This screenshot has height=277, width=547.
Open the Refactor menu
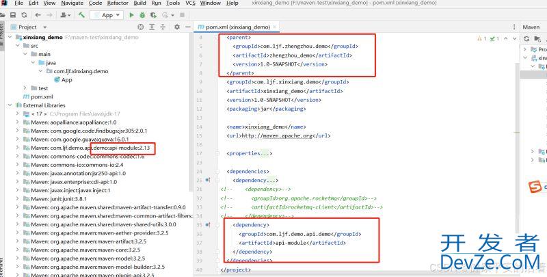click(118, 3)
